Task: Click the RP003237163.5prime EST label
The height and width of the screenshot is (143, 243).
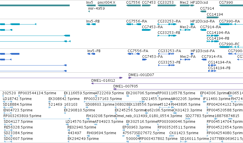Action: (x=103, y=99)
